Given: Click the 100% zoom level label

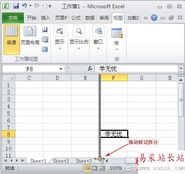Looking at the screenshot, I should pos(115,168).
